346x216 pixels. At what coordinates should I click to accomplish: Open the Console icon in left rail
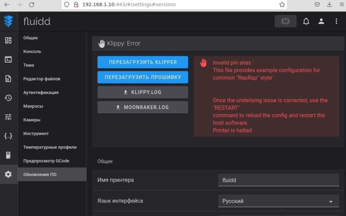(8, 59)
